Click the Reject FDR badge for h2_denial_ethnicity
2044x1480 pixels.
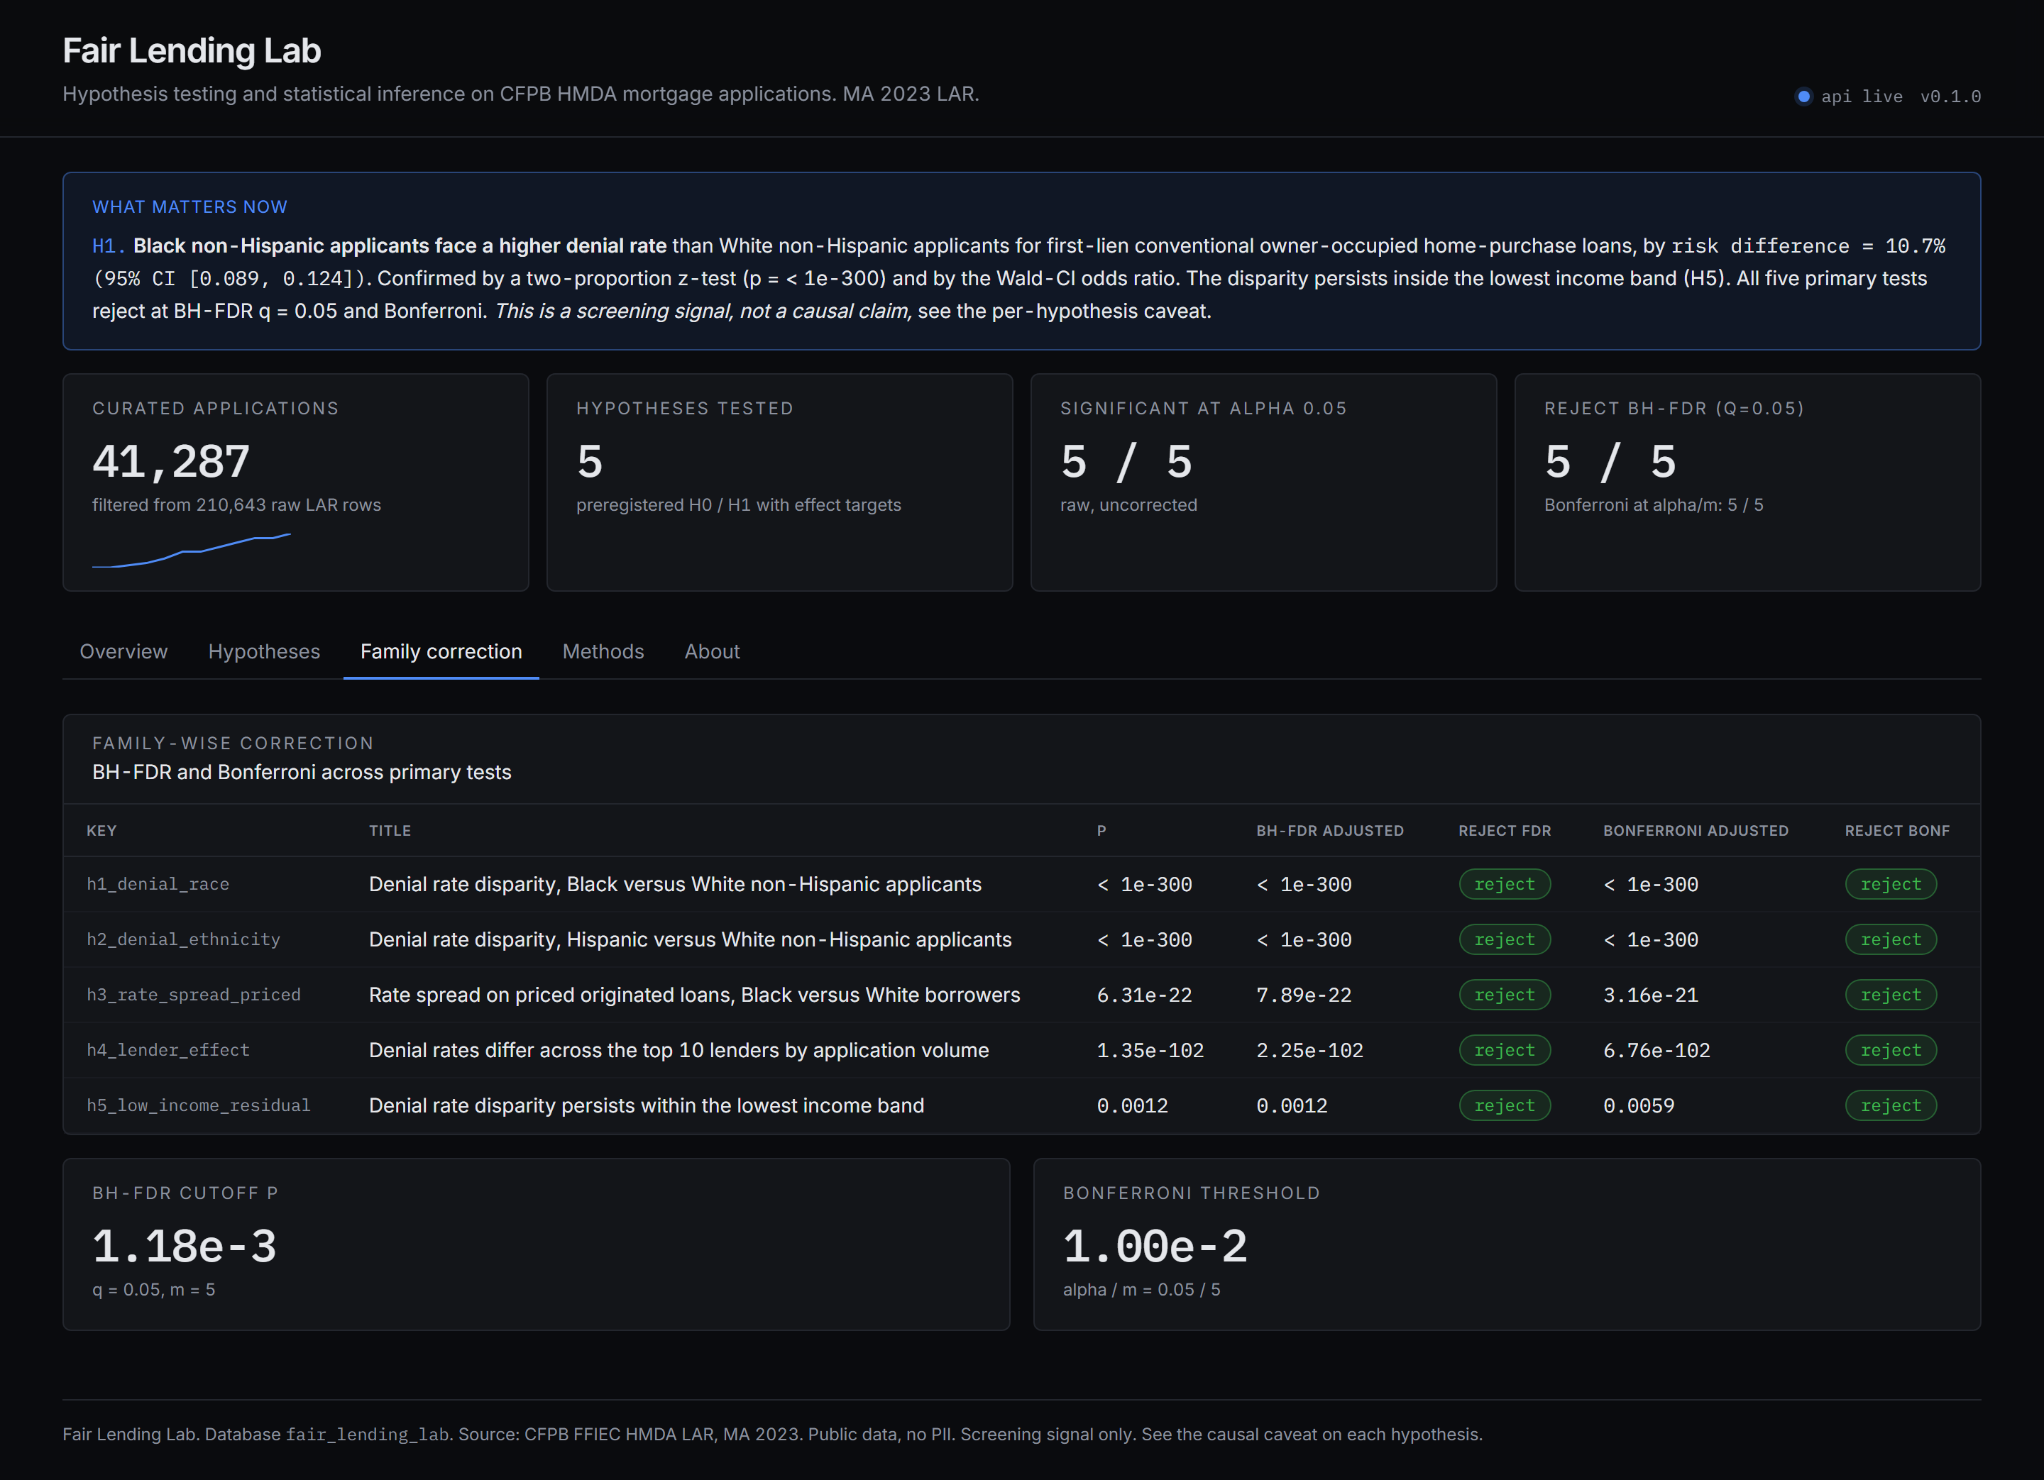point(1504,939)
